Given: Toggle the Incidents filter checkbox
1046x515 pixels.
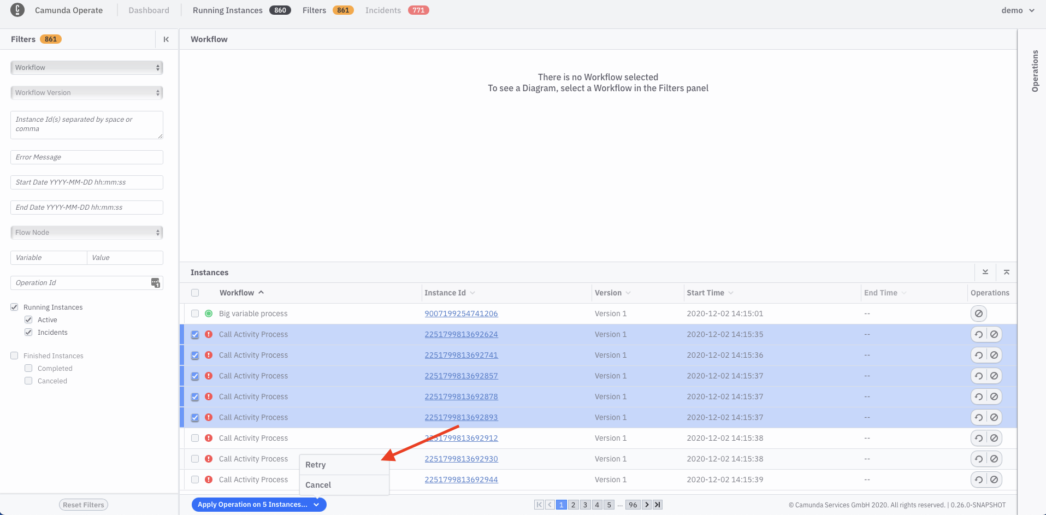Looking at the screenshot, I should tap(28, 332).
